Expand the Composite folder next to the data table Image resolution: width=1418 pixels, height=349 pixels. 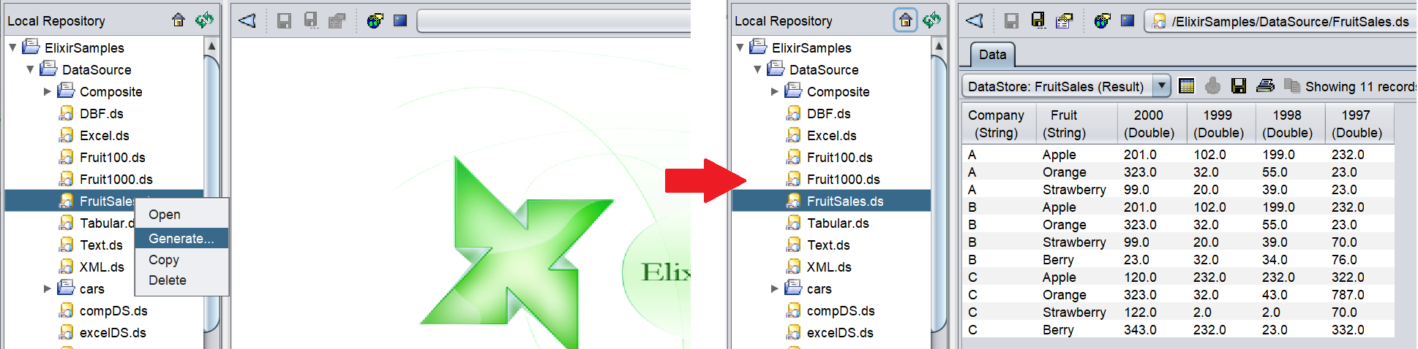[775, 92]
